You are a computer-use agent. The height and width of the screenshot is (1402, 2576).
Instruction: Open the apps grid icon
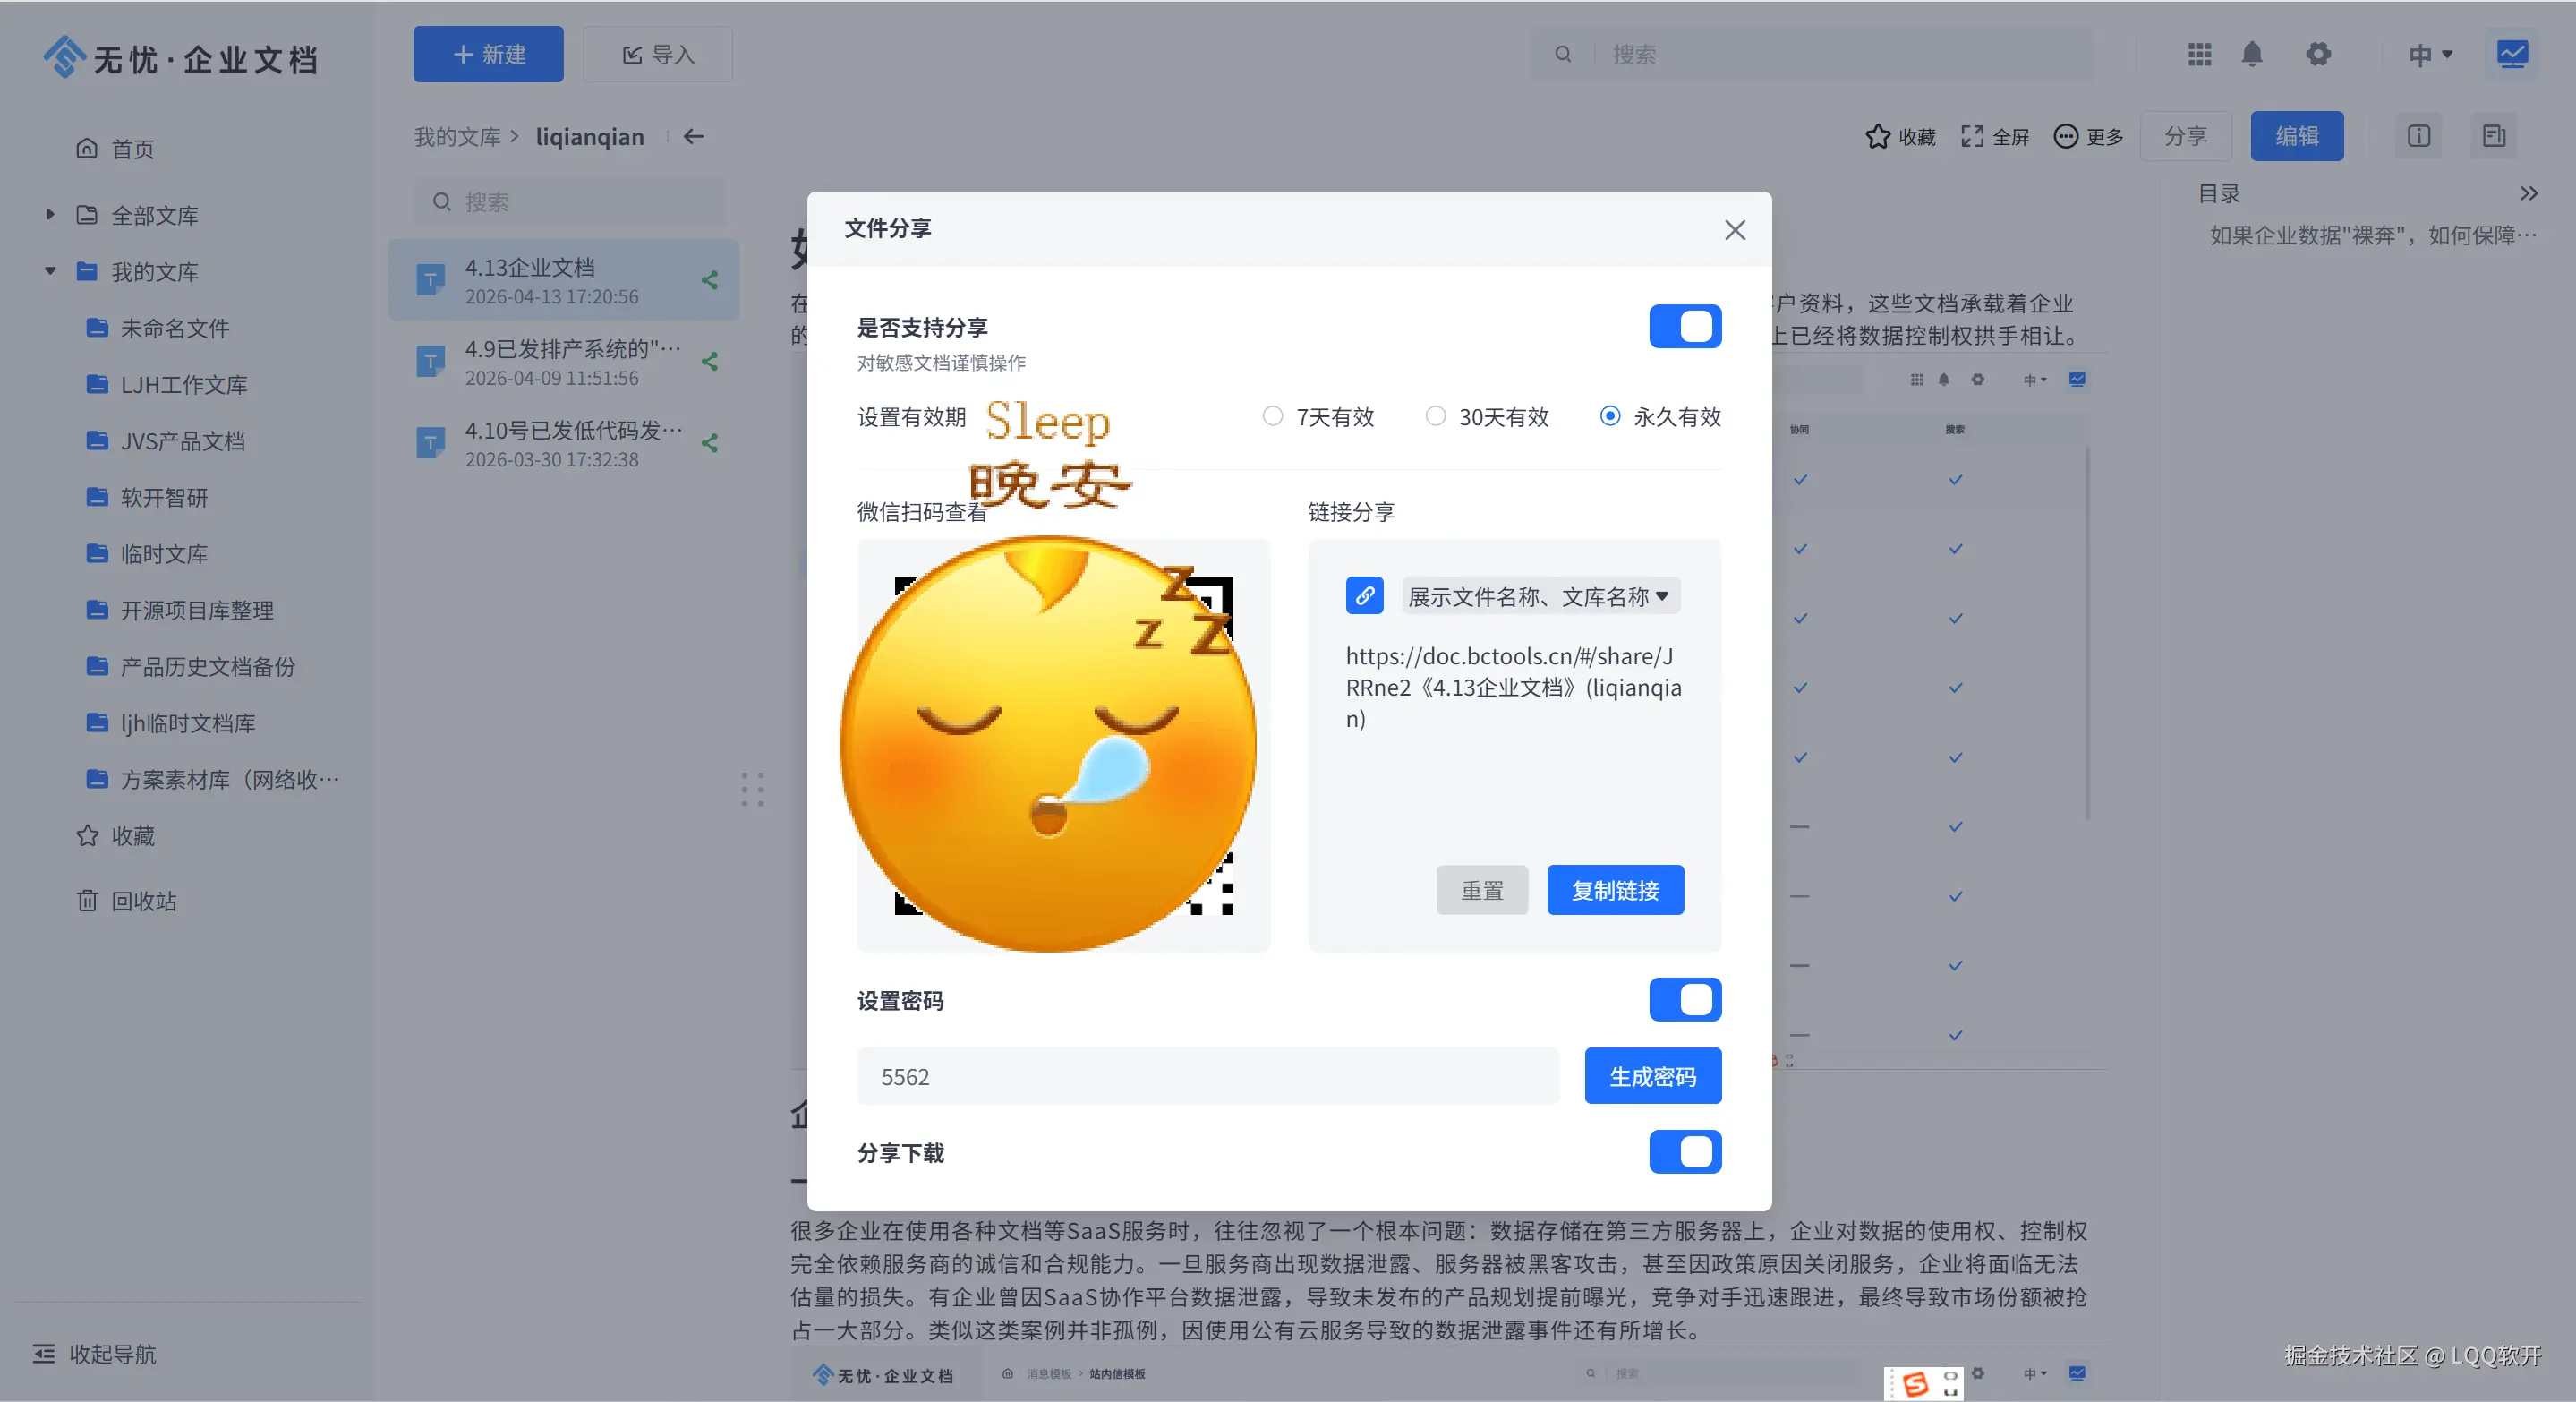click(x=2199, y=54)
